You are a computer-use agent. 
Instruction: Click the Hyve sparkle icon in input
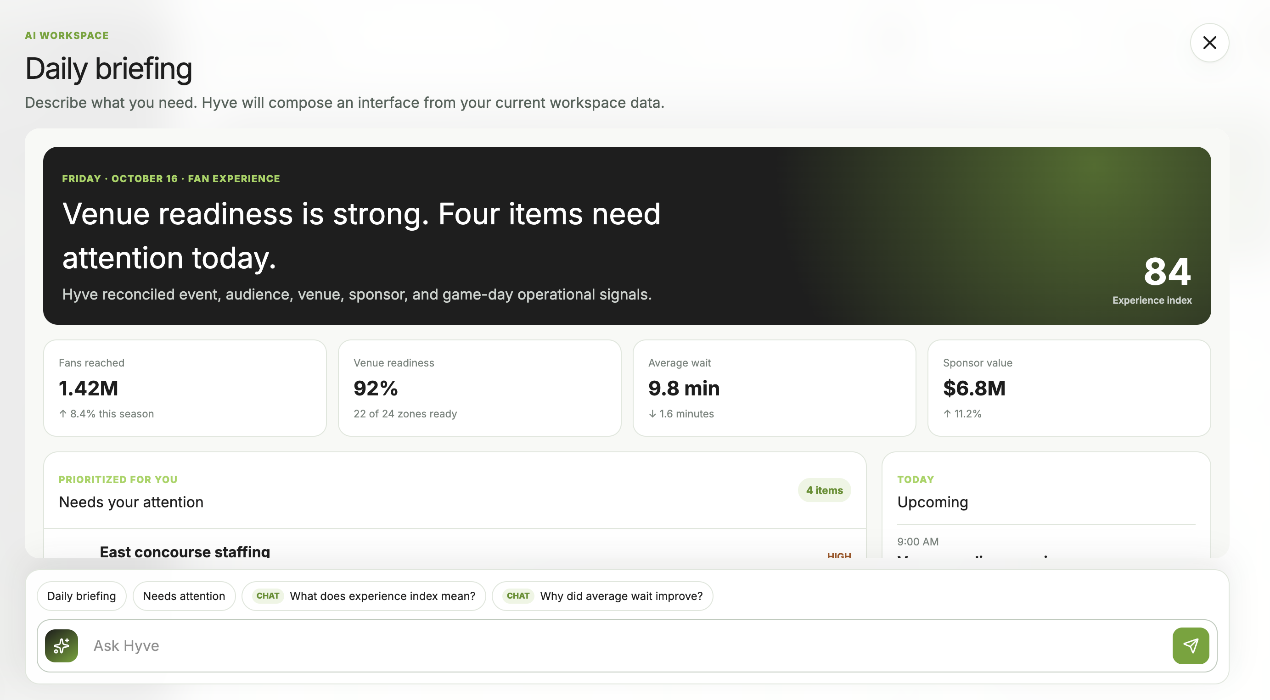pyautogui.click(x=61, y=645)
